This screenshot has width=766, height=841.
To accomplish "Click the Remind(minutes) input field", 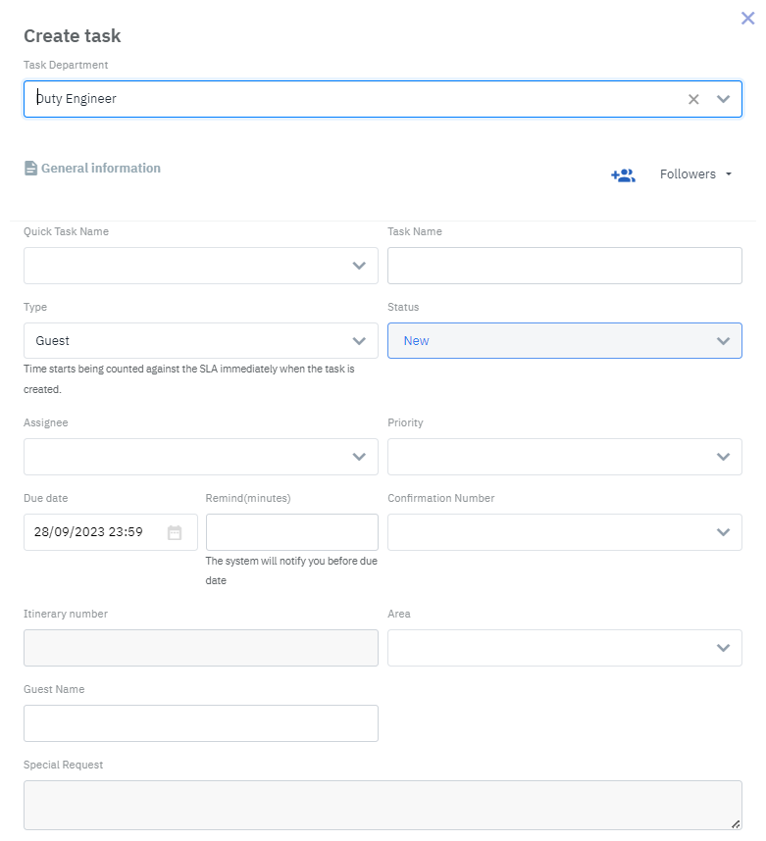I will 291,532.
